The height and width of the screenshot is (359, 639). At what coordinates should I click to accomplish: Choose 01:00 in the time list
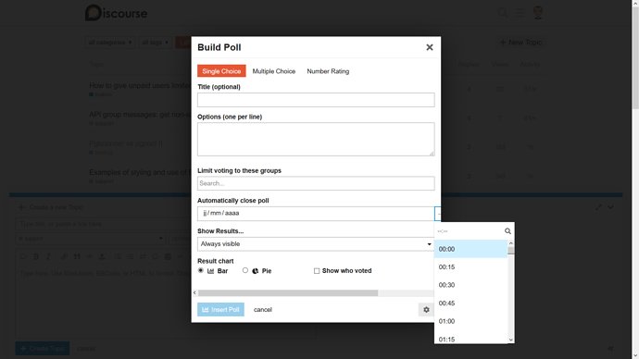pyautogui.click(x=470, y=321)
